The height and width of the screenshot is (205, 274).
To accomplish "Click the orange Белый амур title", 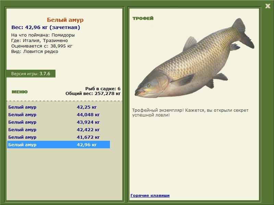I will click(x=65, y=20).
